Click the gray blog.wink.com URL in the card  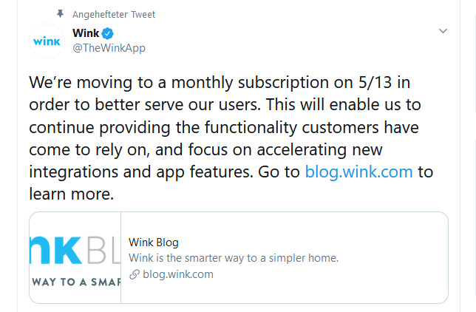[x=178, y=274]
